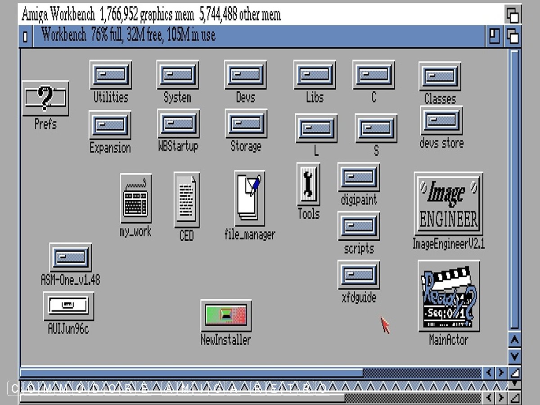Open the Prefs question mark icon
The width and height of the screenshot is (540, 405).
(x=45, y=99)
